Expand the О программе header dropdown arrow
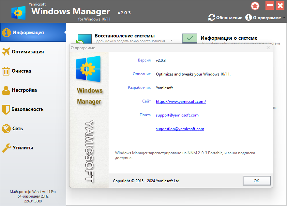Screen dimensions: 287x206 click(284, 18)
